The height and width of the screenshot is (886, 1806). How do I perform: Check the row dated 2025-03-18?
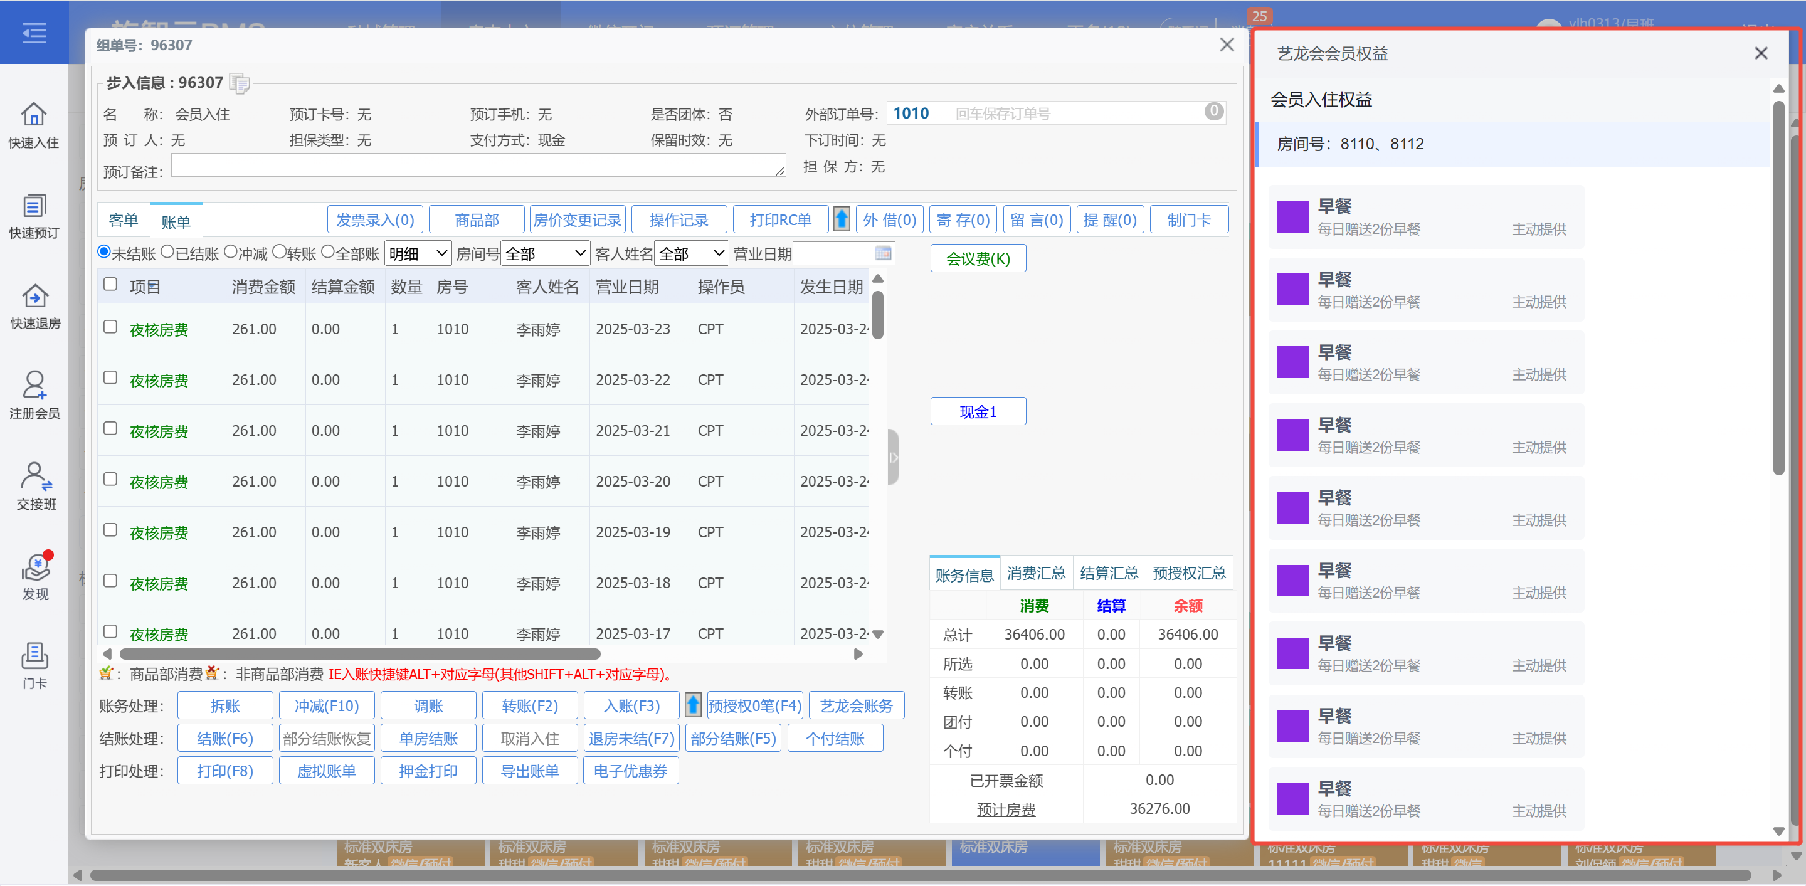pos(110,581)
